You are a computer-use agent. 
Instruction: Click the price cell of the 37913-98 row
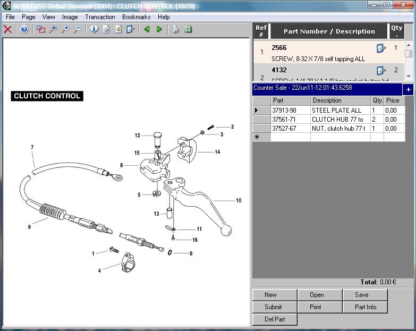tap(394, 111)
